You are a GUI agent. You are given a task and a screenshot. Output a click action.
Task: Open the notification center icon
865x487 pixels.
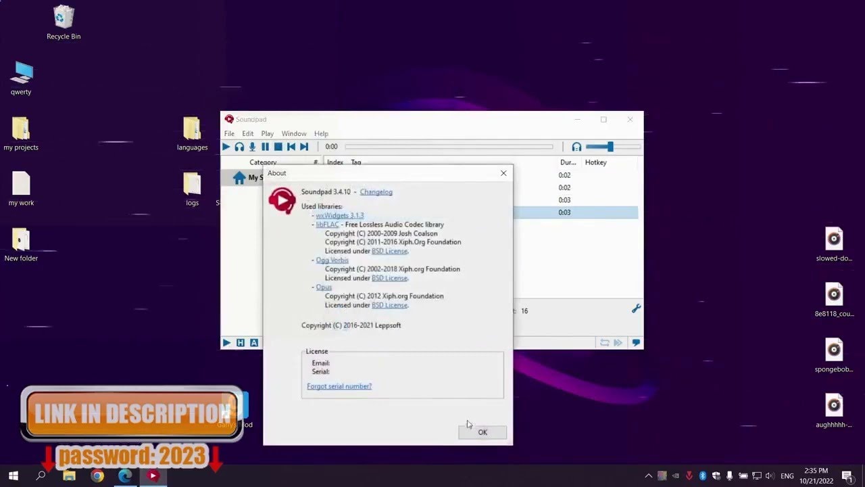pyautogui.click(x=847, y=476)
